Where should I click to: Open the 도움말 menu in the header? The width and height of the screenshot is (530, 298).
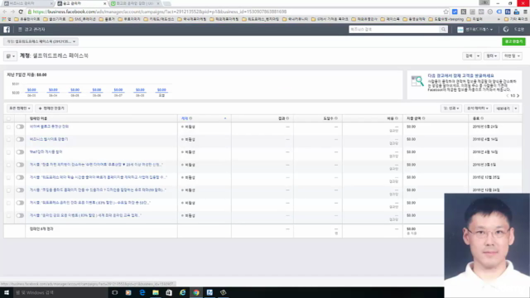click(519, 30)
